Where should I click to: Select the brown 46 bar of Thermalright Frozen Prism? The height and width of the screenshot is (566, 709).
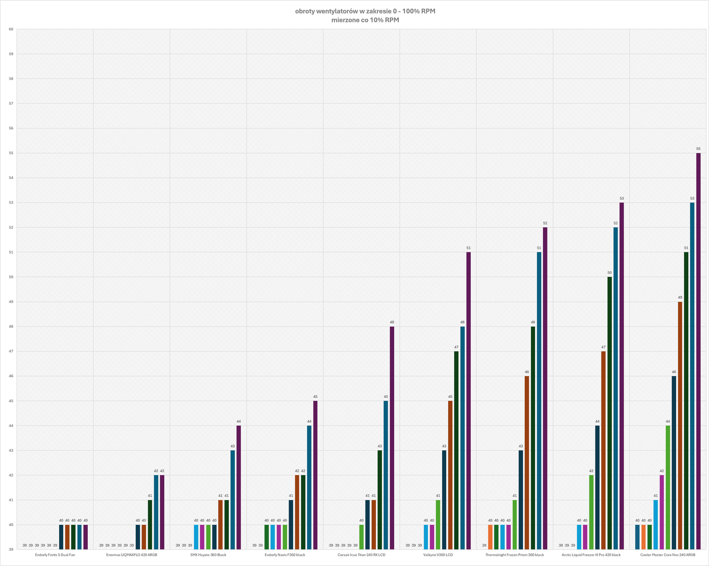click(527, 463)
